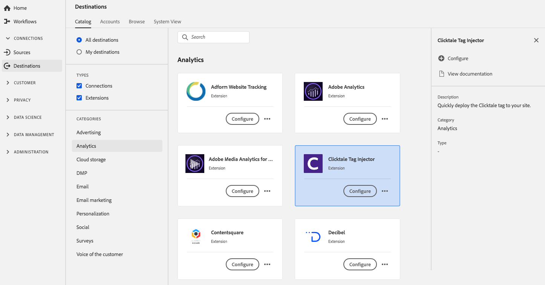Configure the Contentsquare extension
The width and height of the screenshot is (545, 285).
tap(242, 264)
